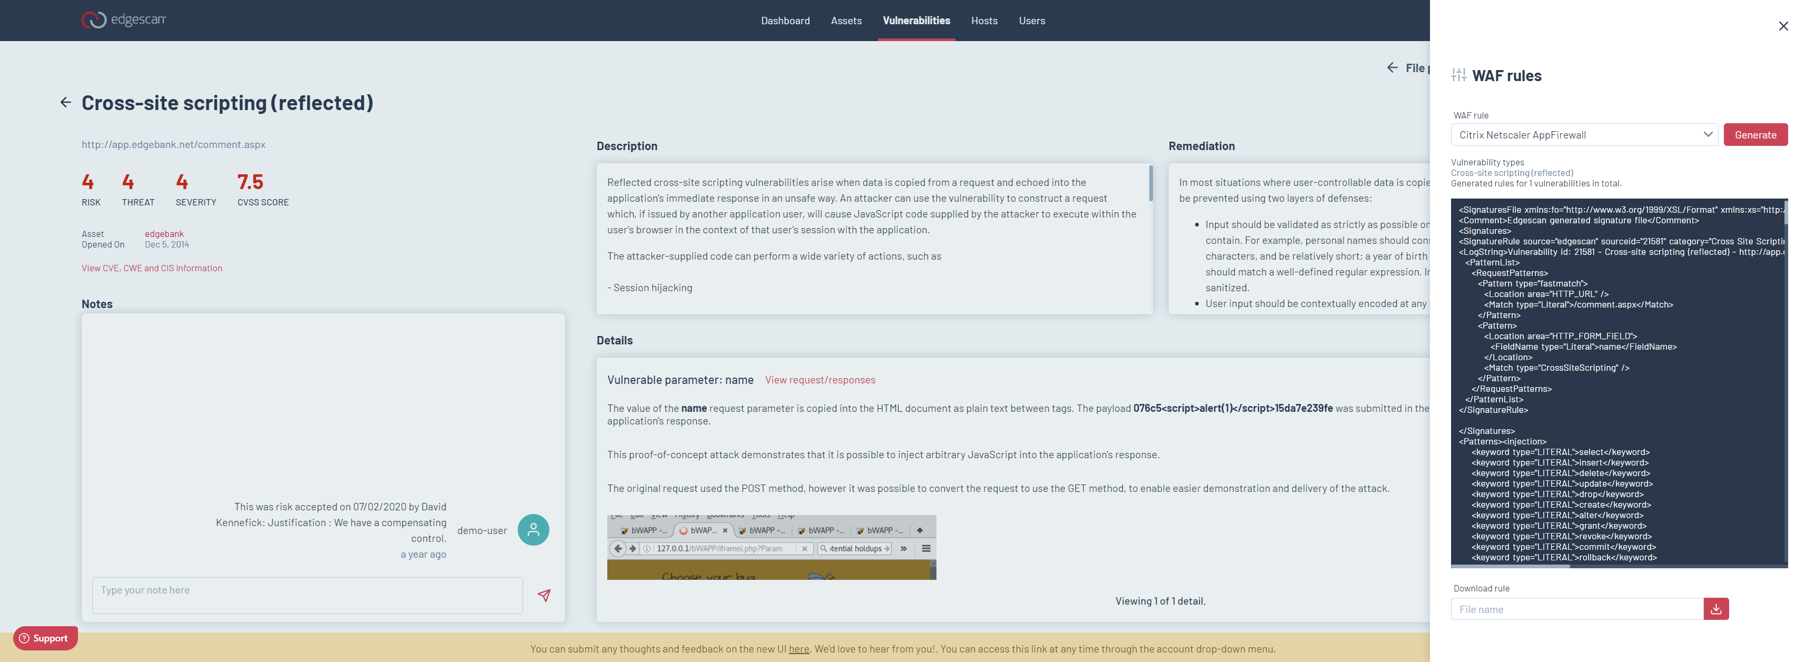Expand the Citrix Netscaler AppFirewall dropdown

click(1584, 134)
